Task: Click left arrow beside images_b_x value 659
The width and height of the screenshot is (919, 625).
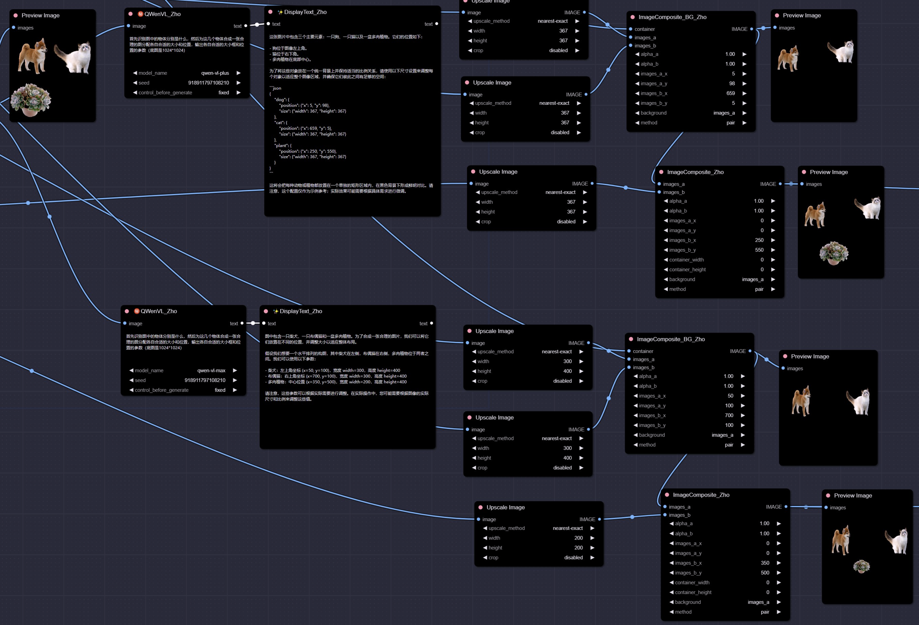Action: click(637, 93)
